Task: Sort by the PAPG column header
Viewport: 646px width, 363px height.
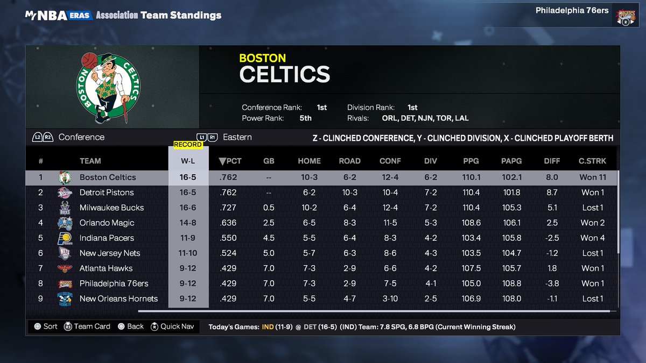Action: coord(511,161)
